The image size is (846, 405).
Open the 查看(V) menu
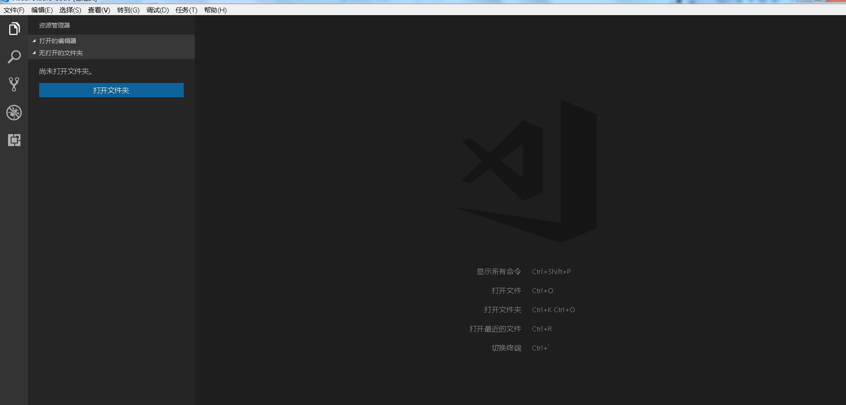[x=99, y=10]
